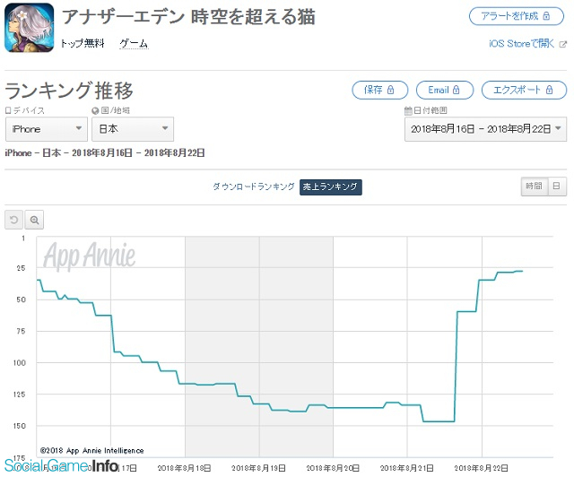Toggle the 日 daily view
The width and height of the screenshot is (574, 477).
pyautogui.click(x=557, y=186)
